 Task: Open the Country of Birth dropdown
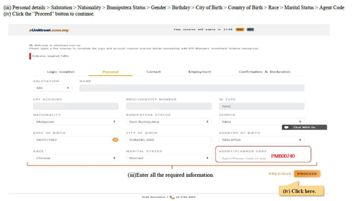coord(261,140)
